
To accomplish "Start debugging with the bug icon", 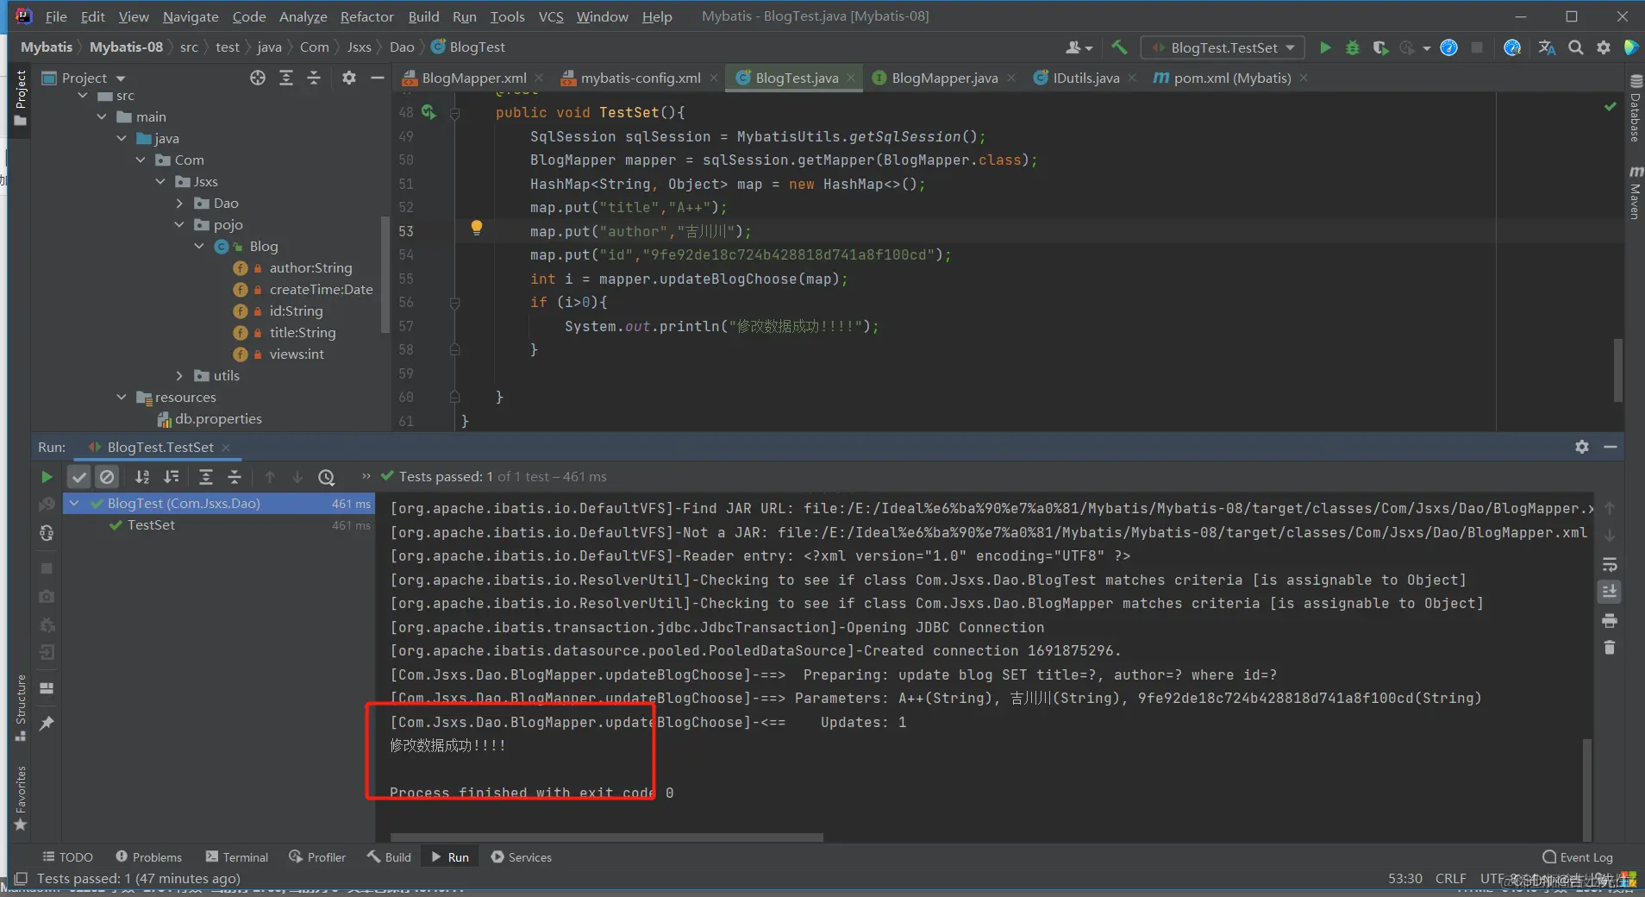I will point(1353,47).
